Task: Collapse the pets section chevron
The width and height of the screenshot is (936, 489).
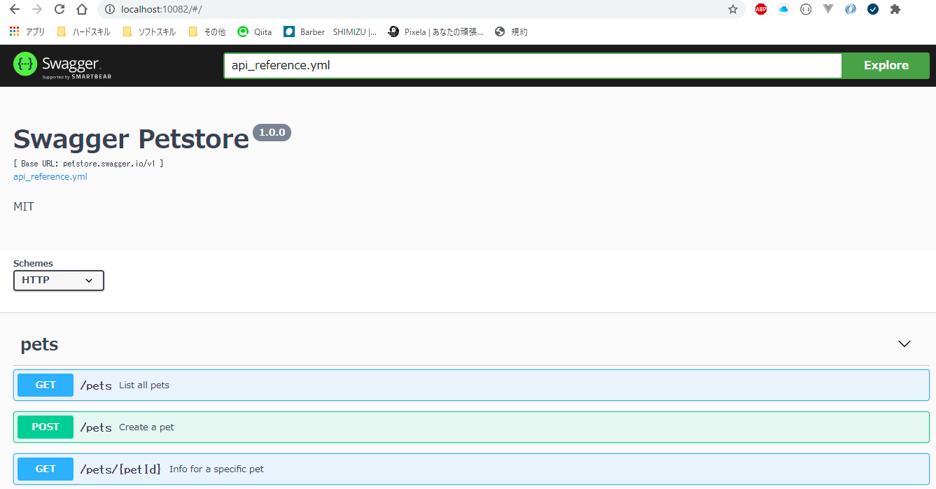Action: (x=904, y=343)
